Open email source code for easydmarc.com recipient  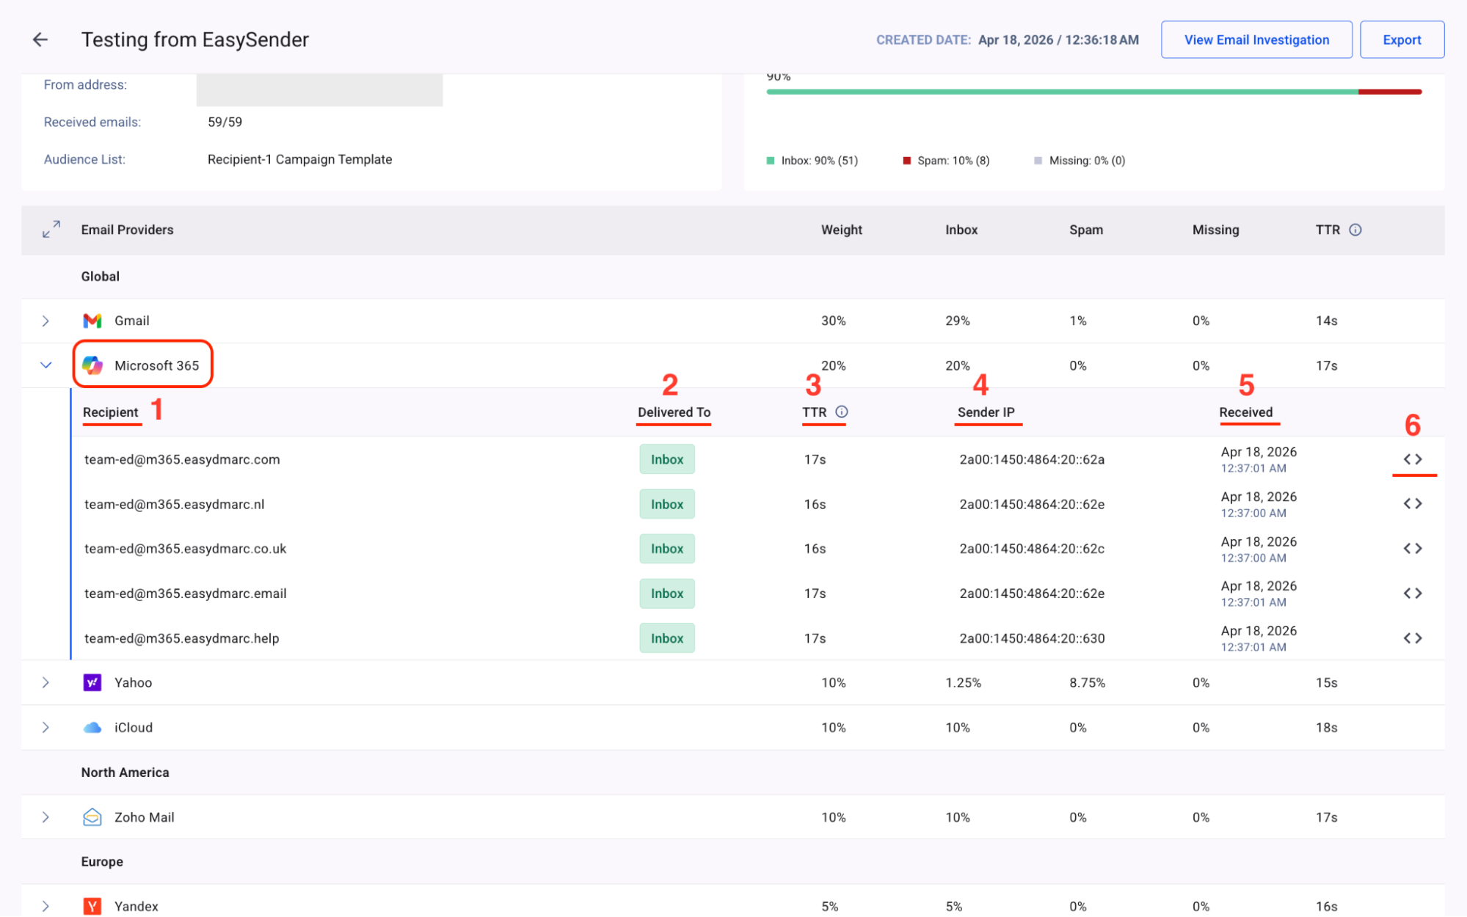click(1413, 459)
